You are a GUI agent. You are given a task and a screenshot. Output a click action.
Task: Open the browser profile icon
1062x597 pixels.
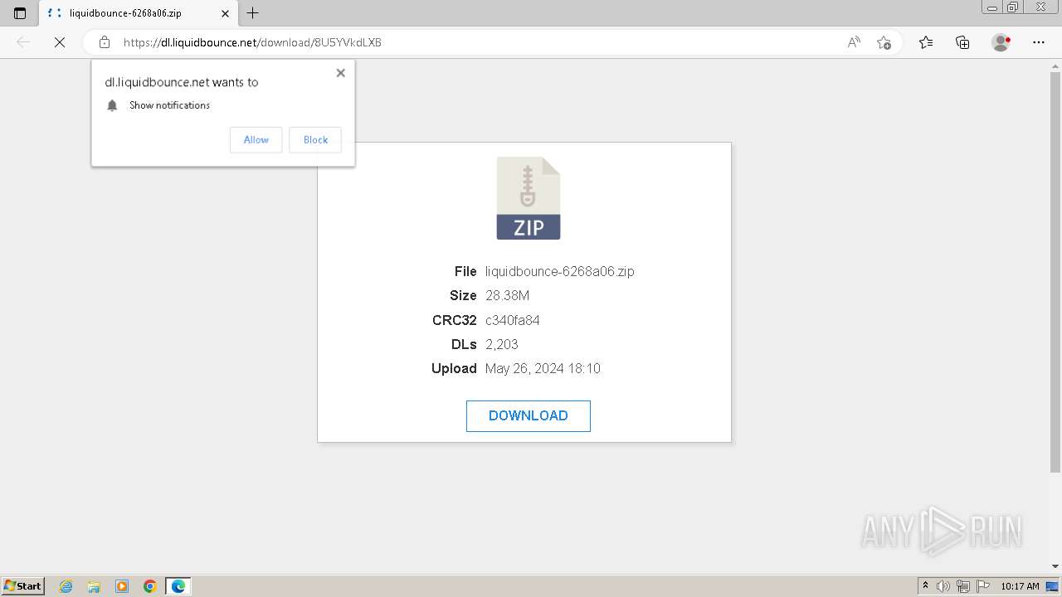[1001, 42]
